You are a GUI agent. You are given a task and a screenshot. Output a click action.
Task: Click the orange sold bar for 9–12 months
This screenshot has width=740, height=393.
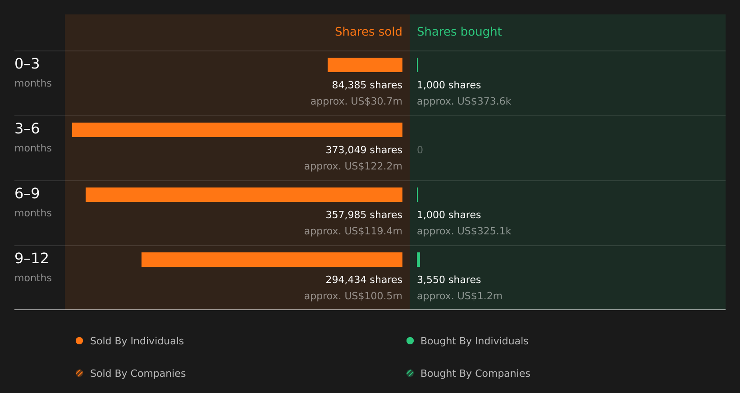point(272,260)
